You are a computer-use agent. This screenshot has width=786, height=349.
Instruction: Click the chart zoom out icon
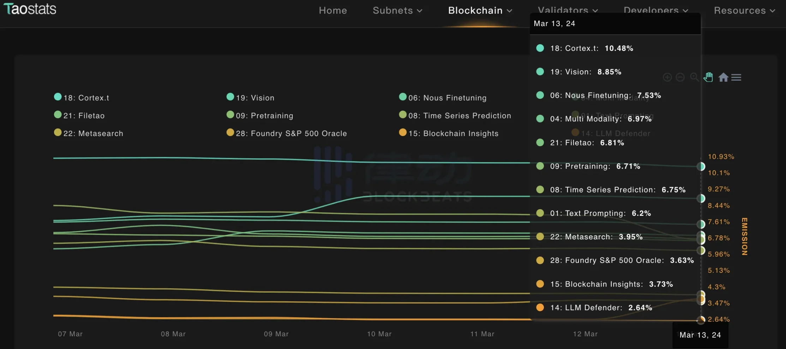[x=680, y=77]
